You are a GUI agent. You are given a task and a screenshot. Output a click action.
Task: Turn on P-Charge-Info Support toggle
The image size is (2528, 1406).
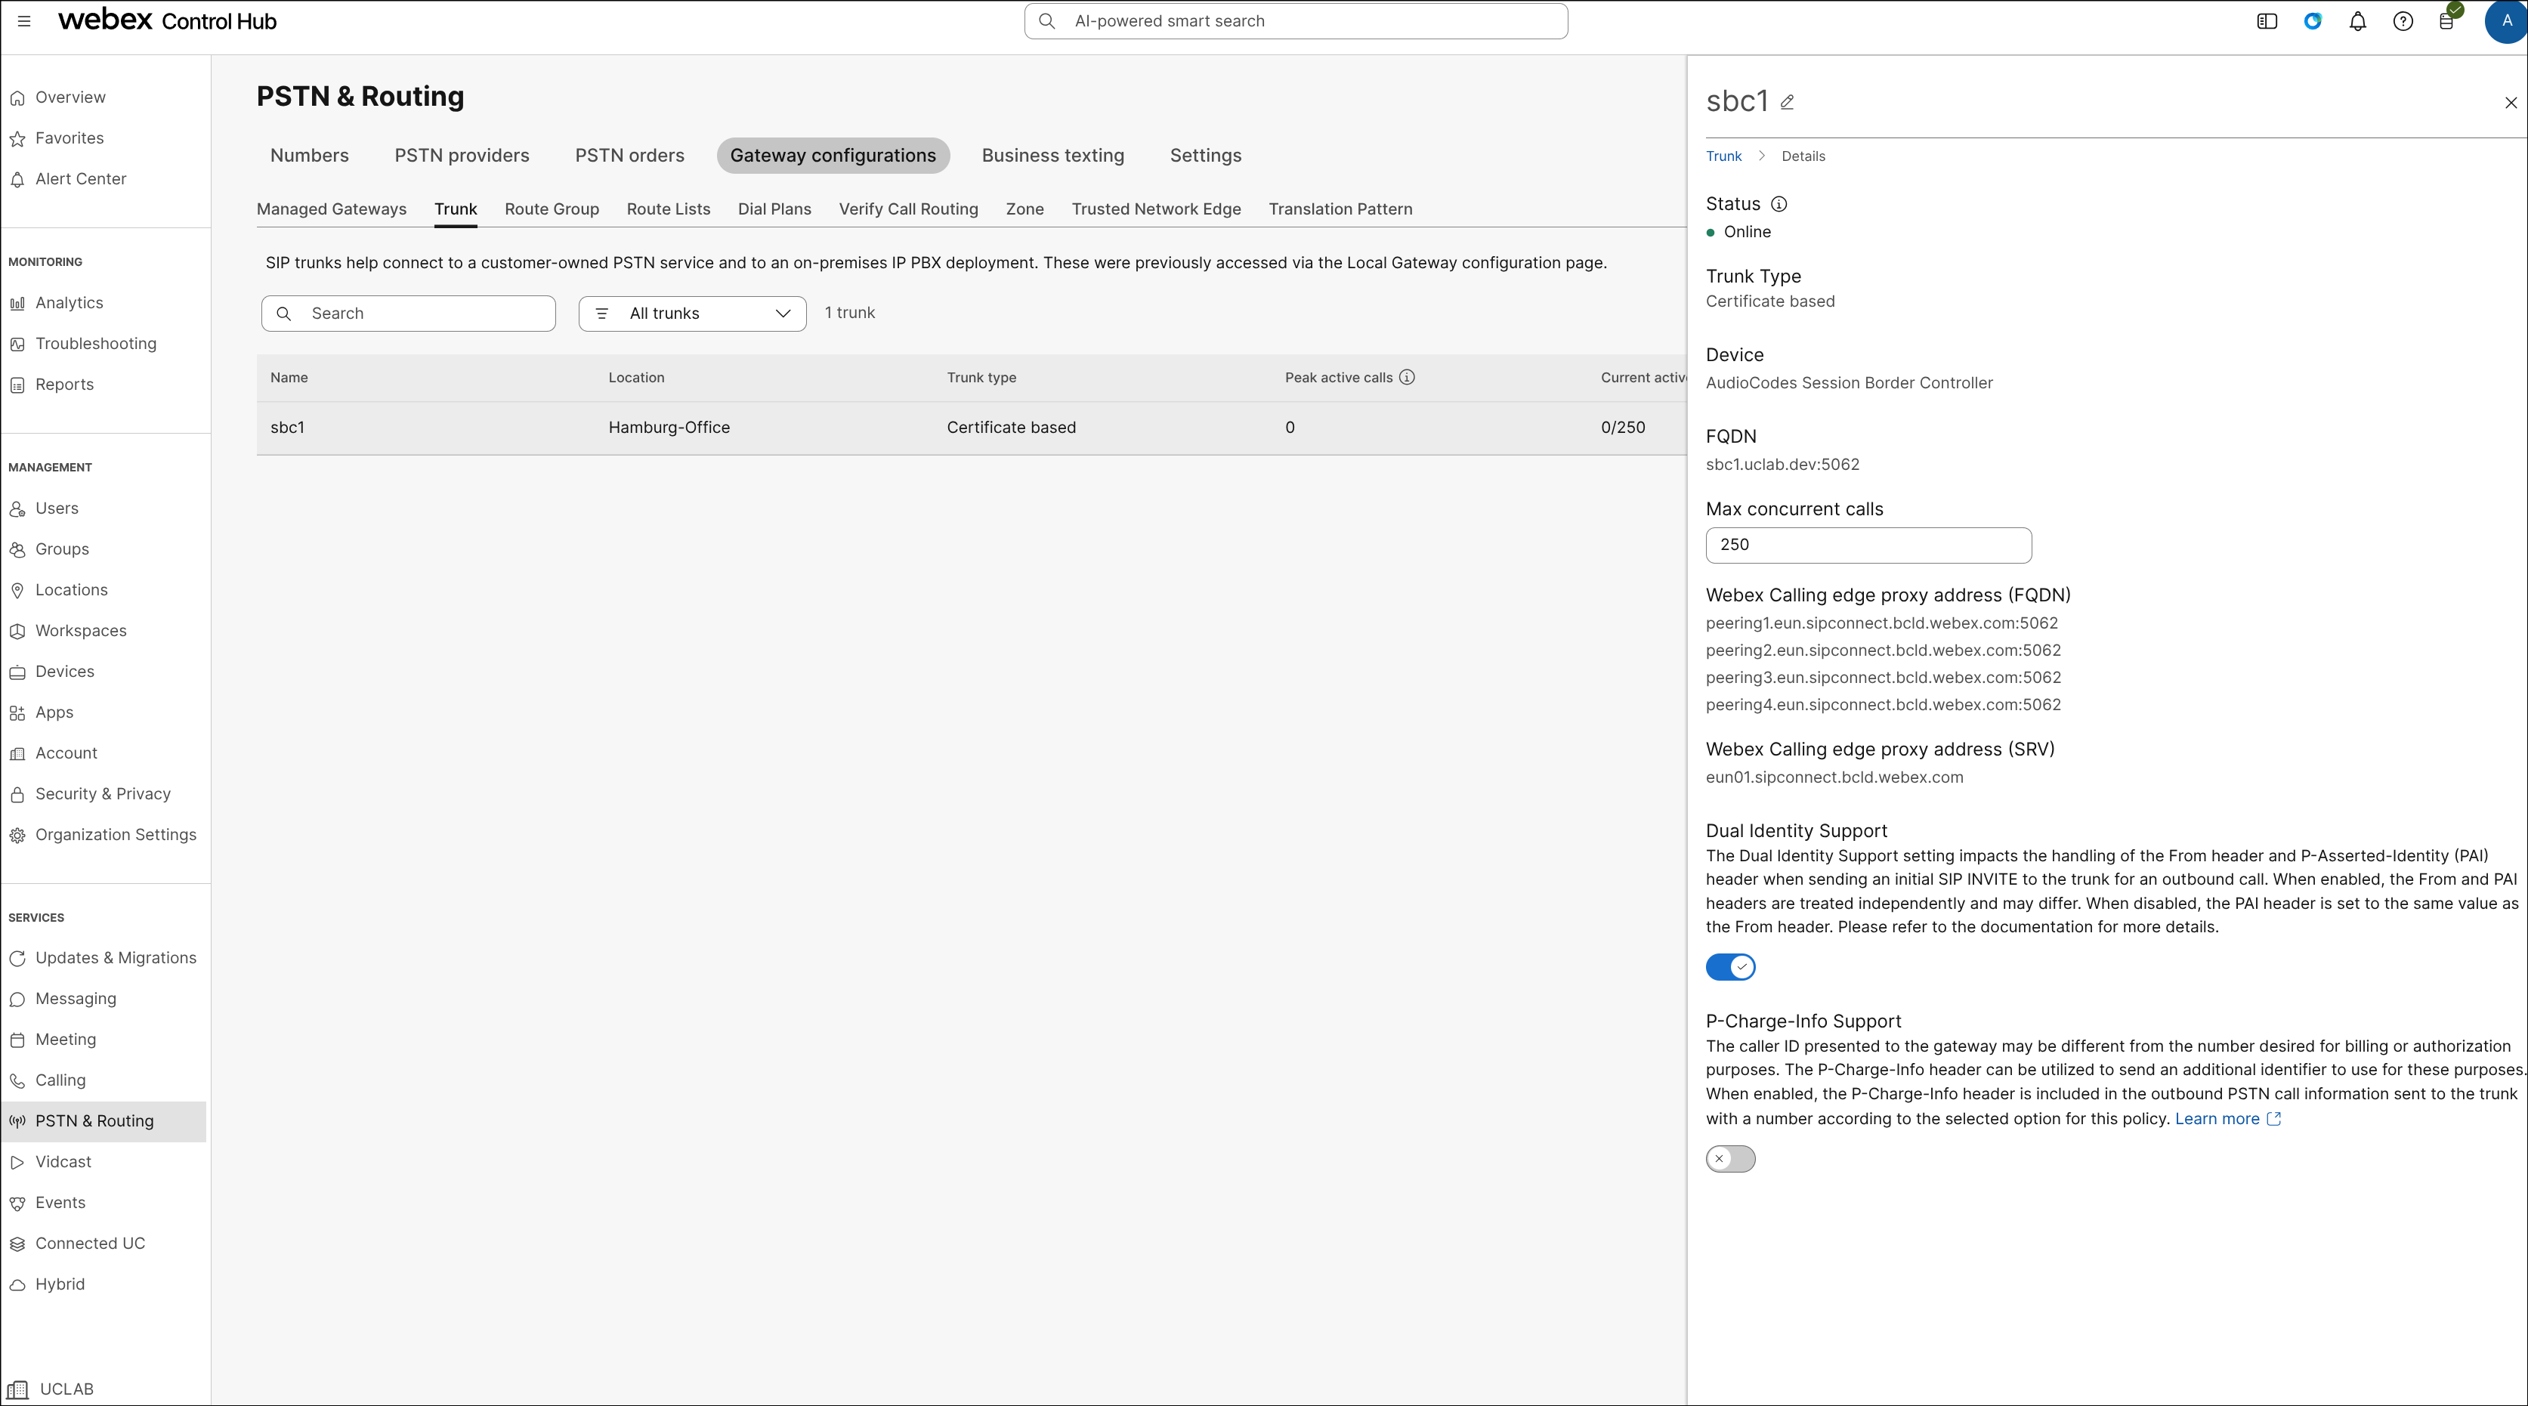1730,1159
